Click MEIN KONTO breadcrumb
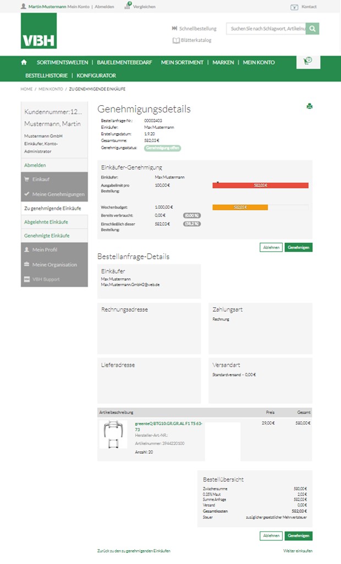341x564 pixels. pyautogui.click(x=51, y=89)
